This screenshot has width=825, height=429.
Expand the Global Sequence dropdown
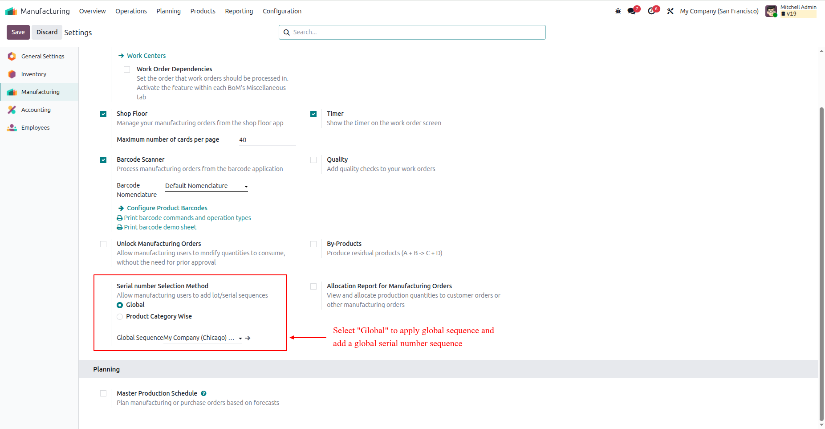pos(203,338)
